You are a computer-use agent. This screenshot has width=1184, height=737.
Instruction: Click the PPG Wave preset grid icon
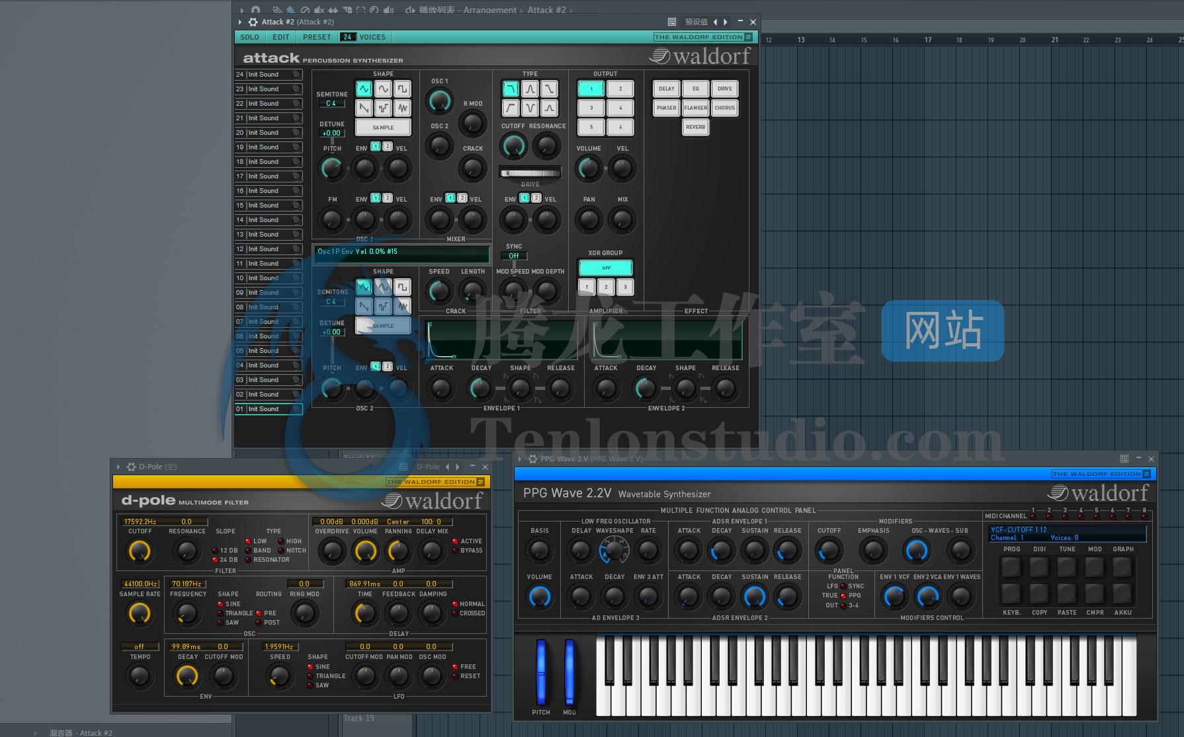pyautogui.click(x=1124, y=459)
